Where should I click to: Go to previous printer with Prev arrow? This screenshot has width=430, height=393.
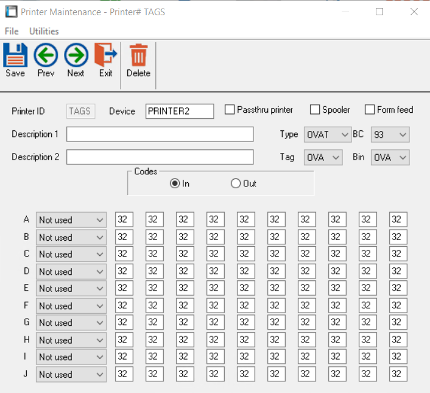46,55
